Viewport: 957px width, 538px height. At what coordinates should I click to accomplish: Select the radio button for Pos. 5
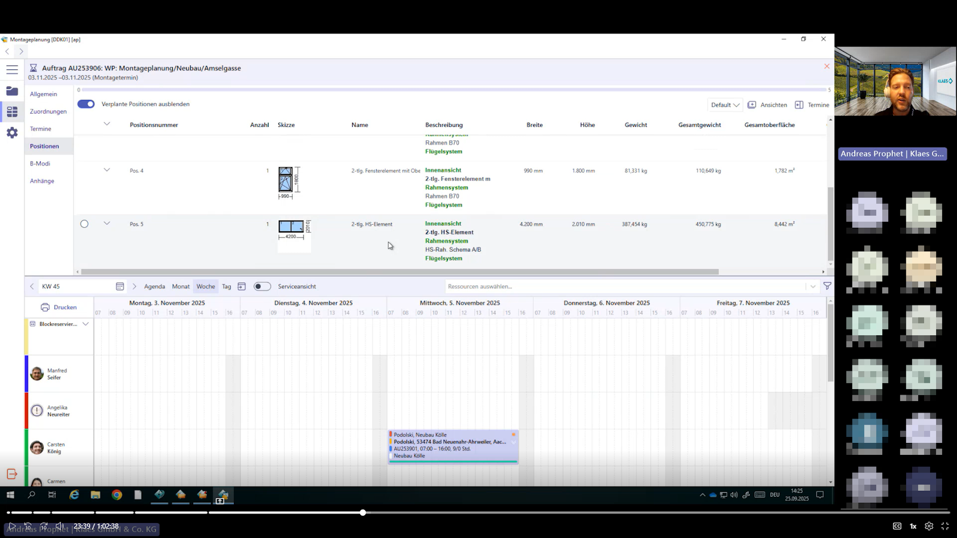point(84,224)
